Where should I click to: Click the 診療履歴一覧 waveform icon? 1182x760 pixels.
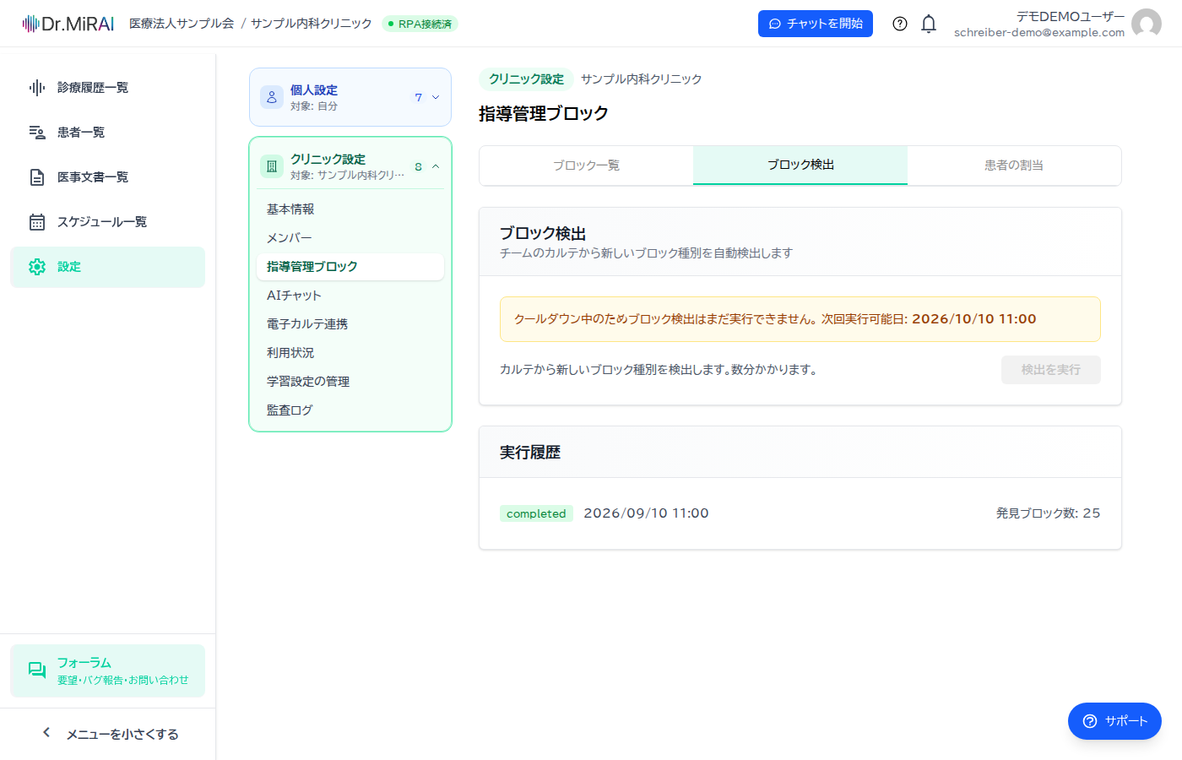click(x=37, y=88)
